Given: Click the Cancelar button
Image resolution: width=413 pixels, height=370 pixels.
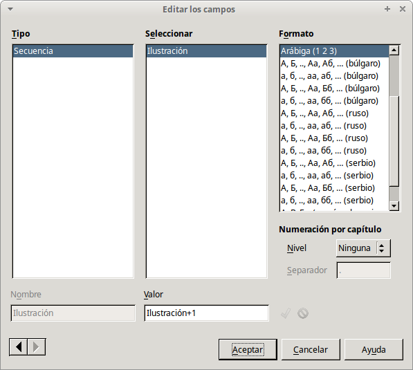Looking at the screenshot, I should coord(311,349).
